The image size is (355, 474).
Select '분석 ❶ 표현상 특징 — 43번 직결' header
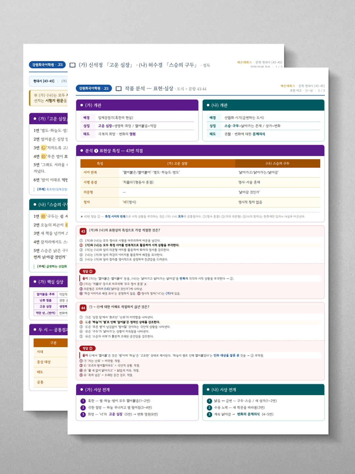click(200, 151)
